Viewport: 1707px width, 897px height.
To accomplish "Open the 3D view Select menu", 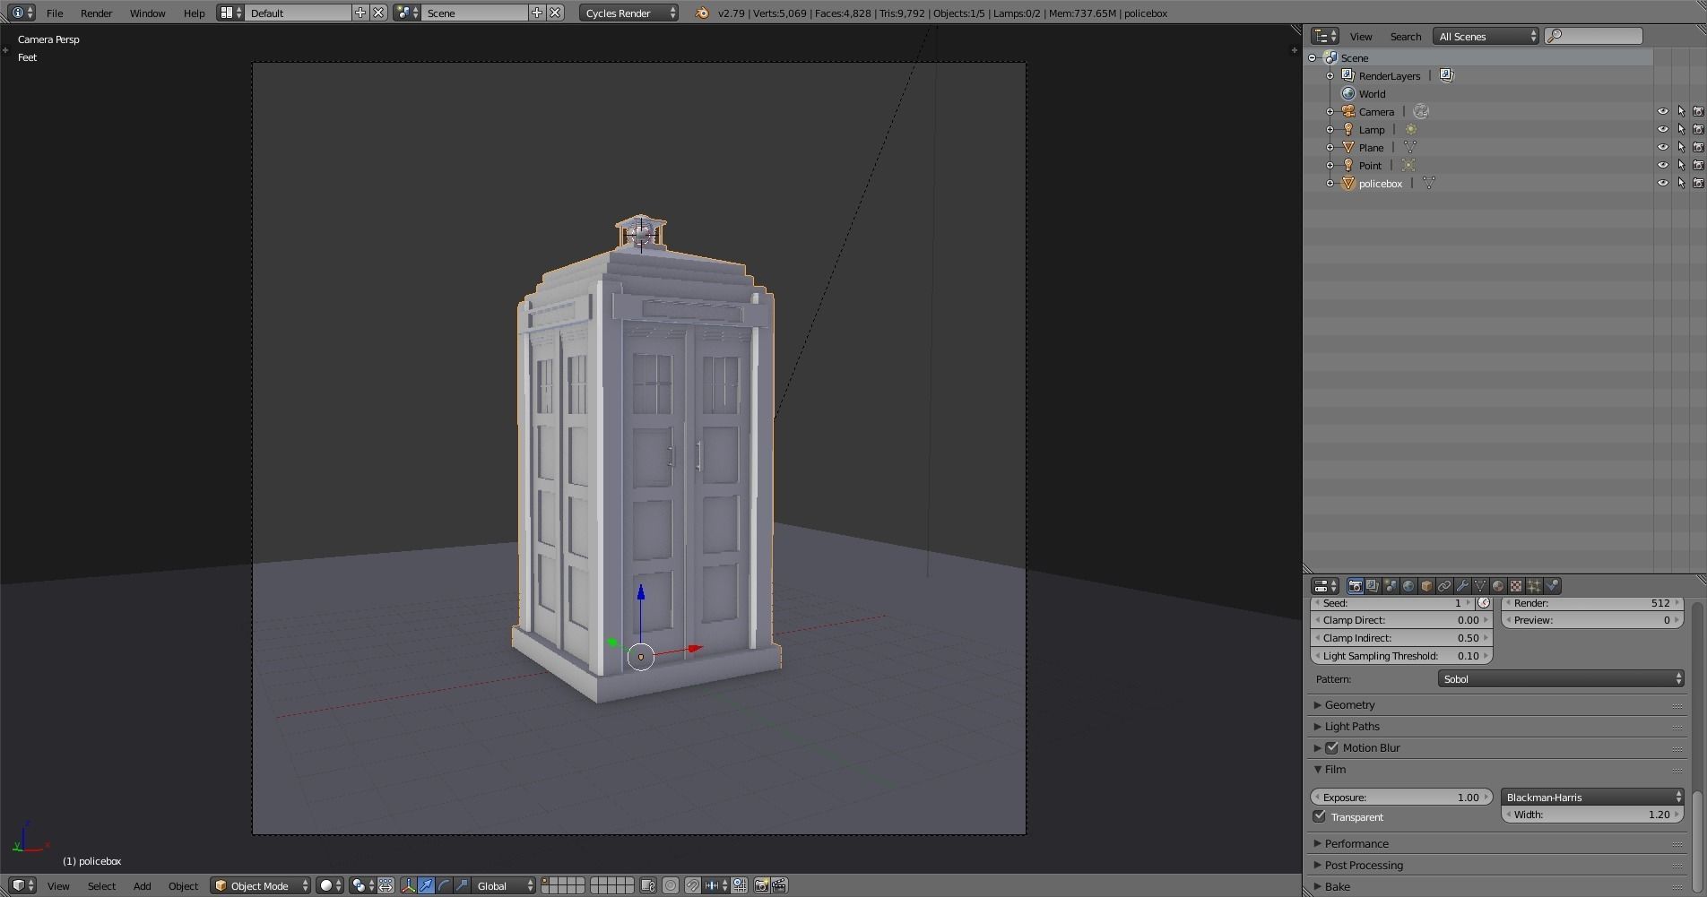I will coord(101,886).
